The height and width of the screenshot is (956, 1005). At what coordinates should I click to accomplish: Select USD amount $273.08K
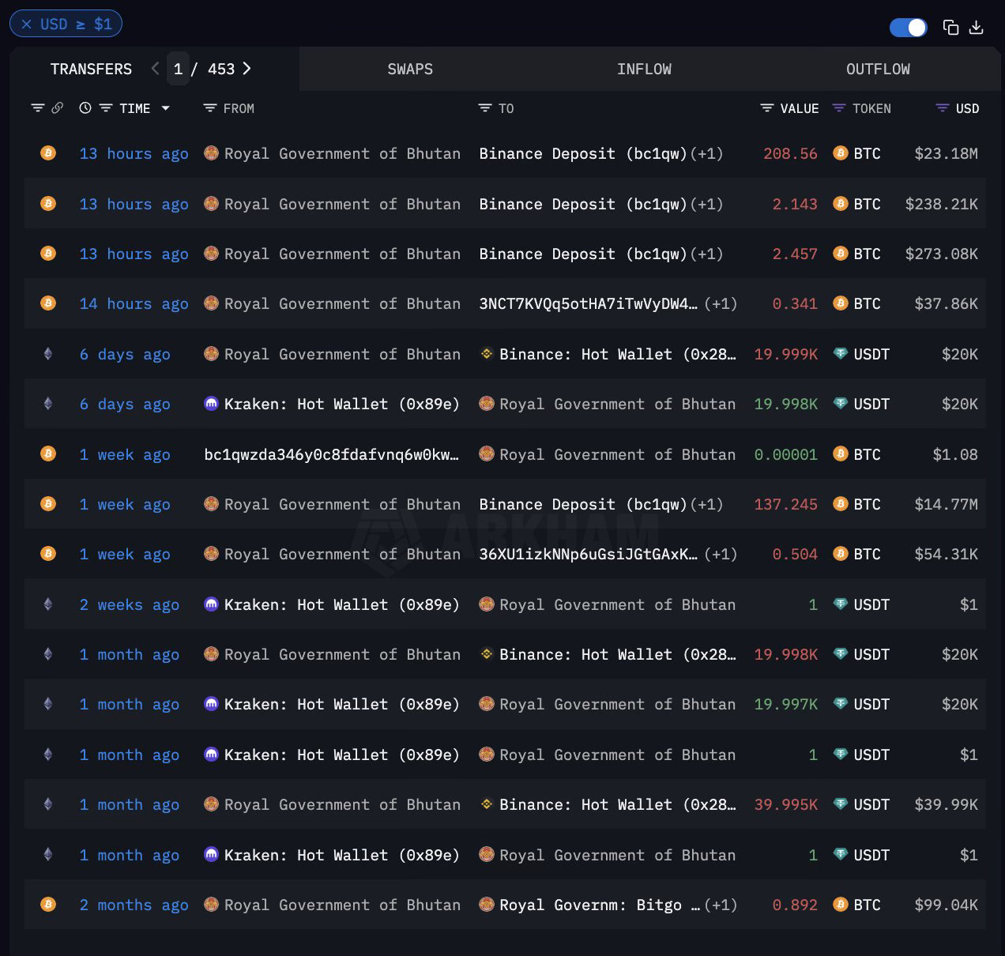tap(941, 254)
